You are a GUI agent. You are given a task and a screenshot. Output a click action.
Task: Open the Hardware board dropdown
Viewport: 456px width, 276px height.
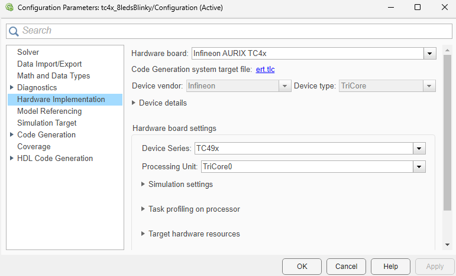(x=430, y=53)
